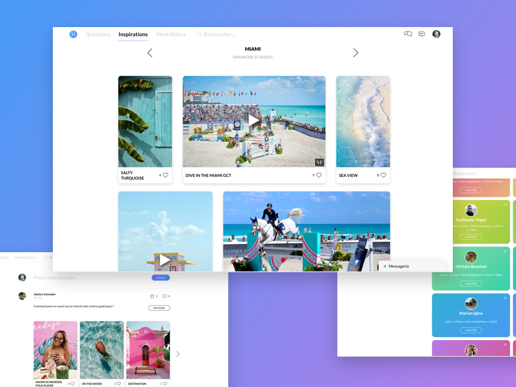Go to the Meet Riders tab
The height and width of the screenshot is (387, 516).
(x=170, y=34)
